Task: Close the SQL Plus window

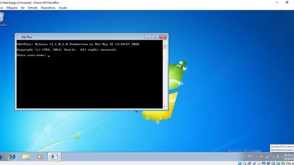Action: pyautogui.click(x=163, y=37)
